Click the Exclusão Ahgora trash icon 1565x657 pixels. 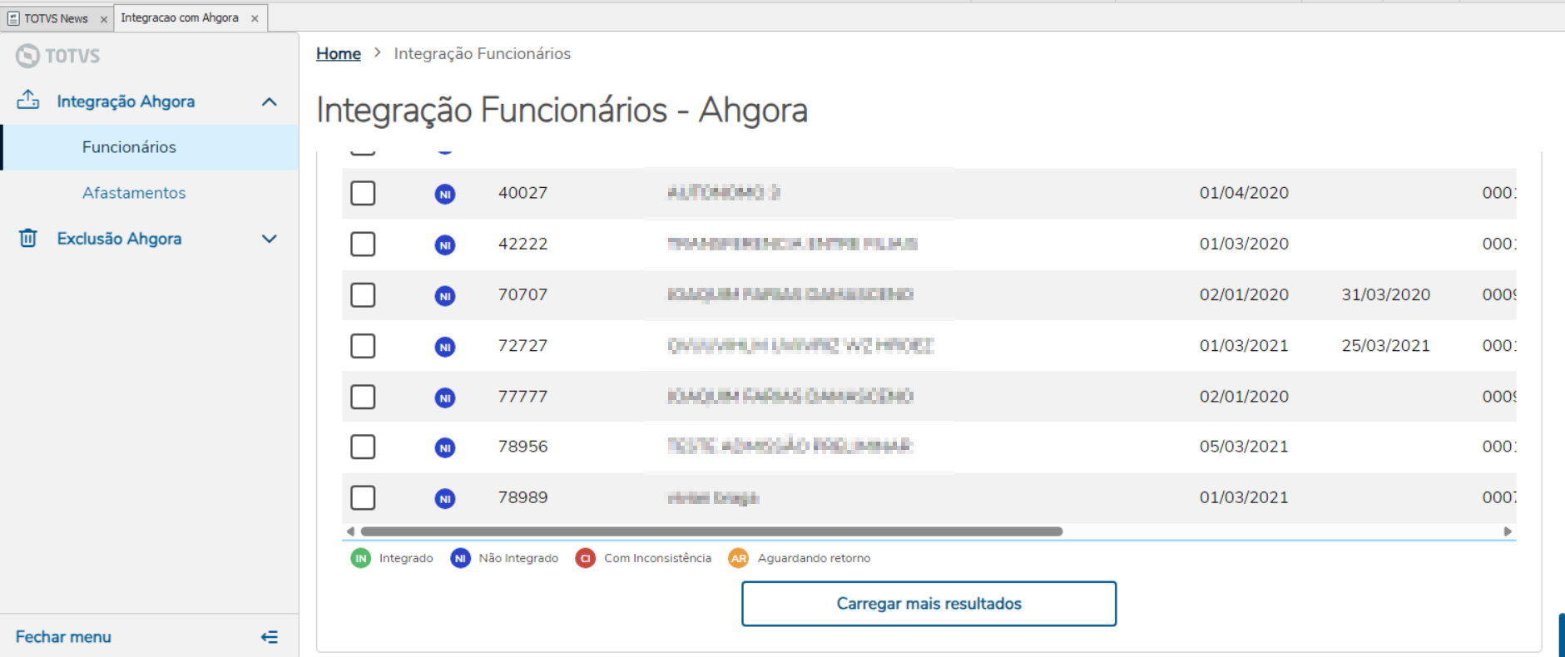pyautogui.click(x=28, y=238)
